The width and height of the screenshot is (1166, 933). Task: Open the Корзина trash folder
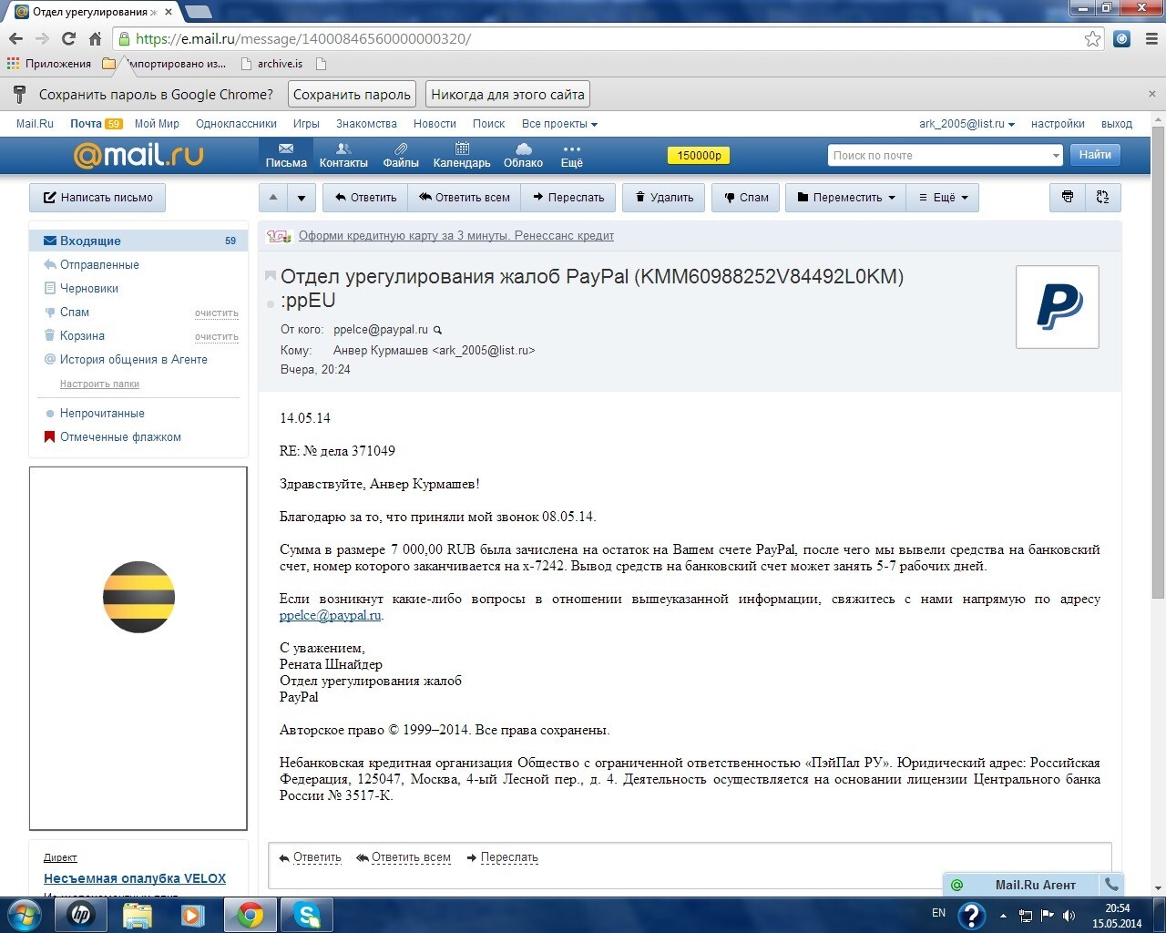[x=82, y=335]
